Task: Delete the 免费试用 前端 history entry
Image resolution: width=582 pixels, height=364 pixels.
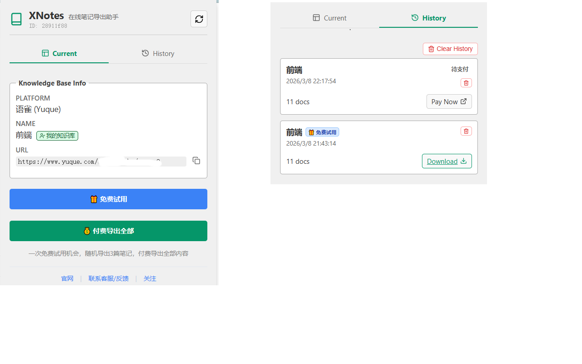Action: 466,131
